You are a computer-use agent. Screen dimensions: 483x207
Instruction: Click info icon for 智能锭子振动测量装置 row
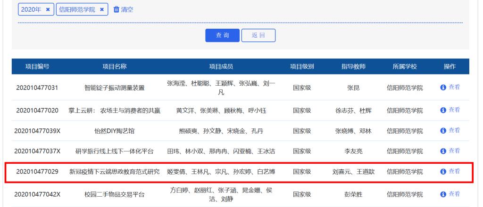(443, 87)
